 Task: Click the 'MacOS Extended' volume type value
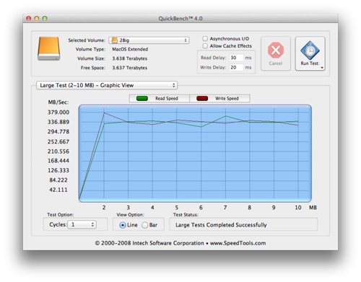point(130,49)
